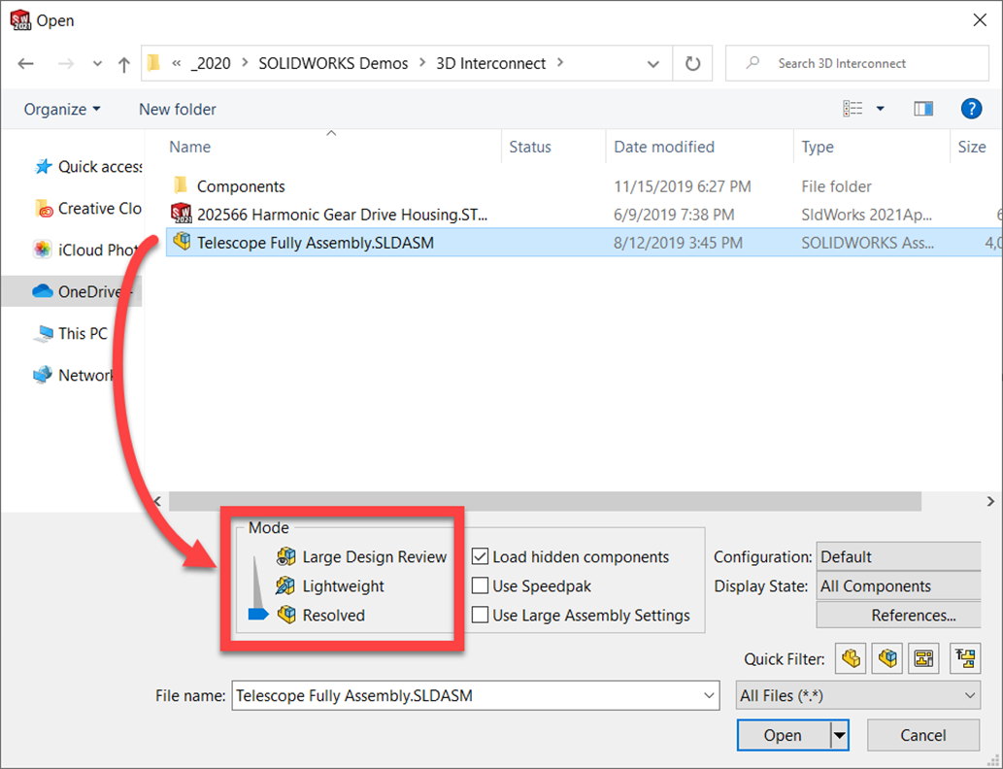This screenshot has height=769, width=1003.
Task: Enable Use Large Assembly Settings checkbox
Action: (480, 615)
